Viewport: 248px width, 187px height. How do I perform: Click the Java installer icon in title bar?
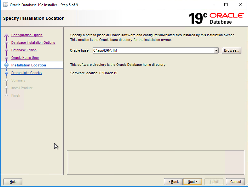(6, 5)
